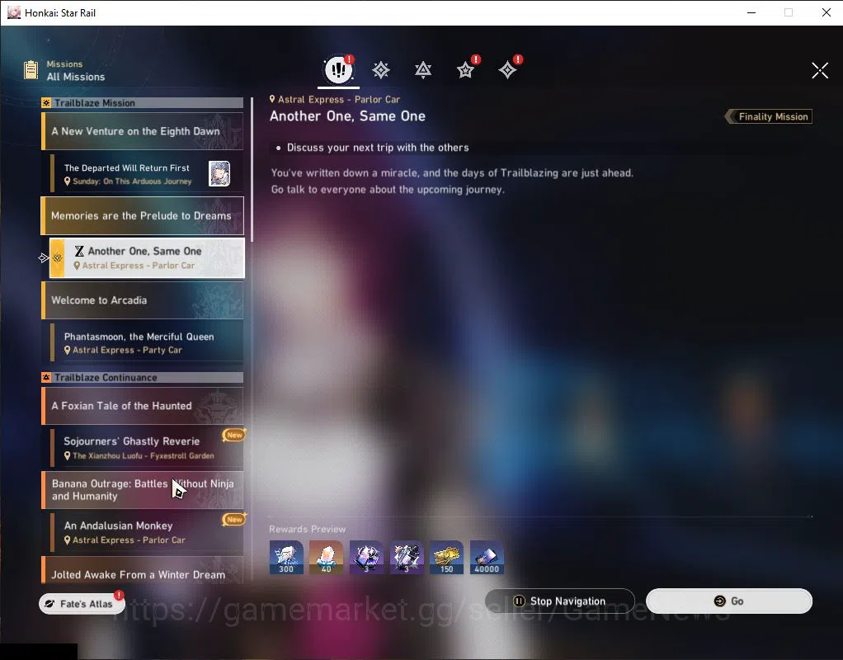Select the All Missions tab icon
The image size is (843, 660).
coord(339,69)
